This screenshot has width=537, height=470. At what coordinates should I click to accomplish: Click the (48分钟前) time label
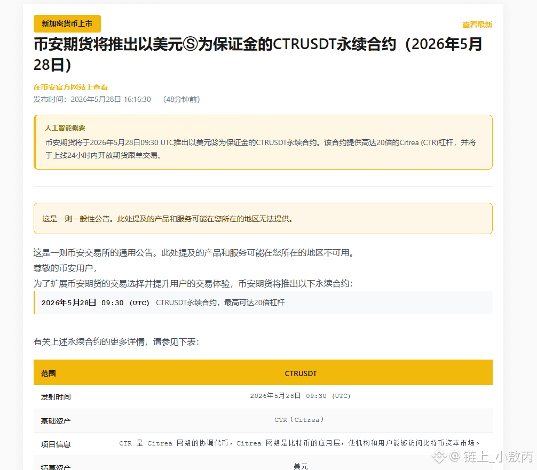181,99
